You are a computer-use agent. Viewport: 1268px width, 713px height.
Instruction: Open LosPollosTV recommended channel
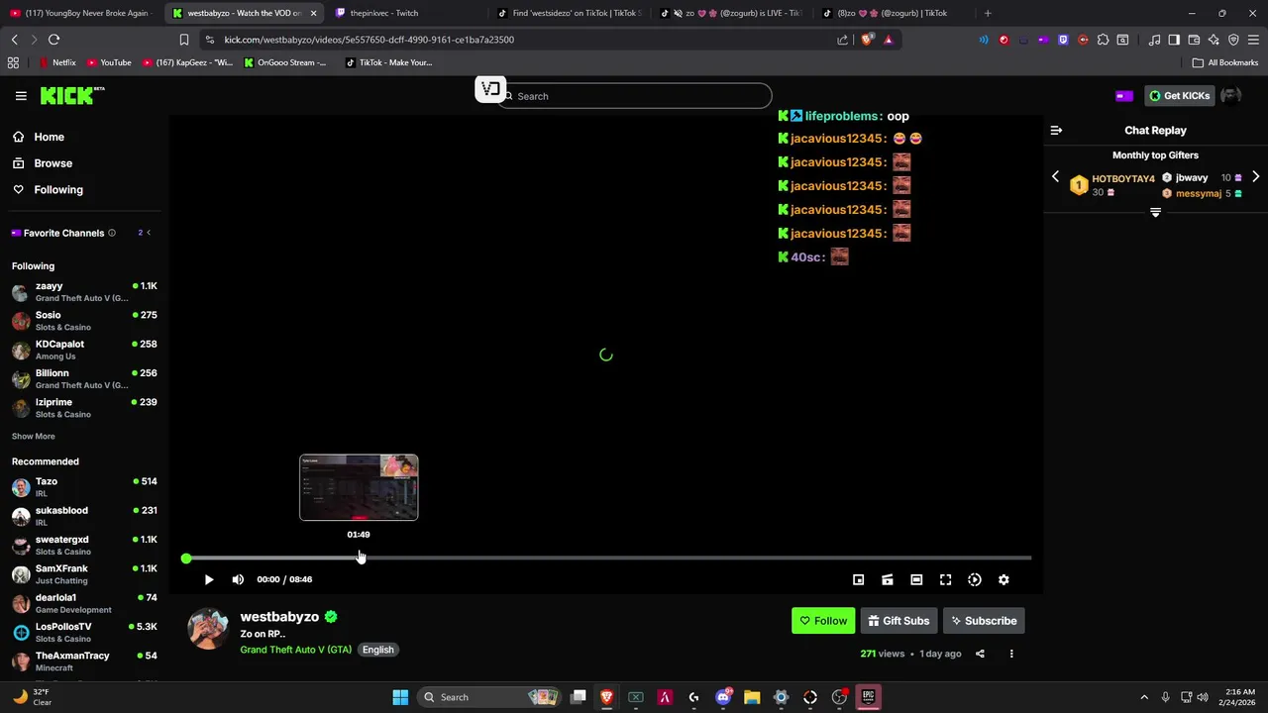pos(84,632)
